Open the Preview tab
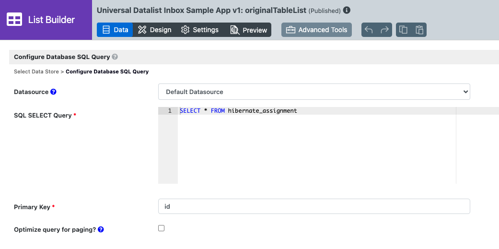 248,30
